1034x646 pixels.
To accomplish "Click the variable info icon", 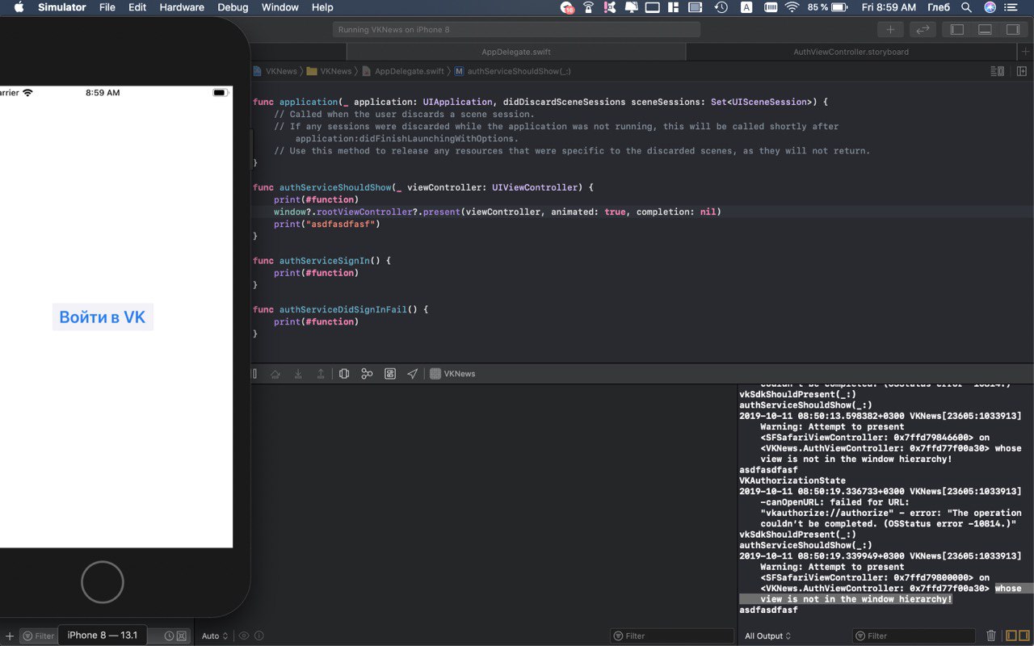I will pos(259,636).
